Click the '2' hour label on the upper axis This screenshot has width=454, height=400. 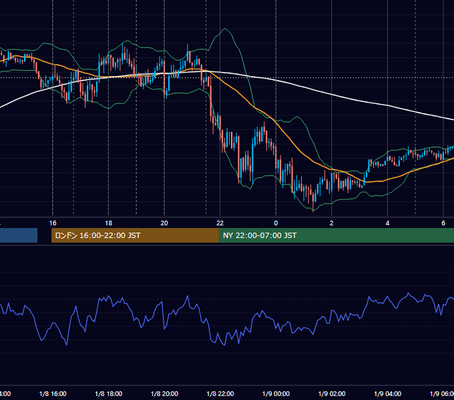pos(332,223)
